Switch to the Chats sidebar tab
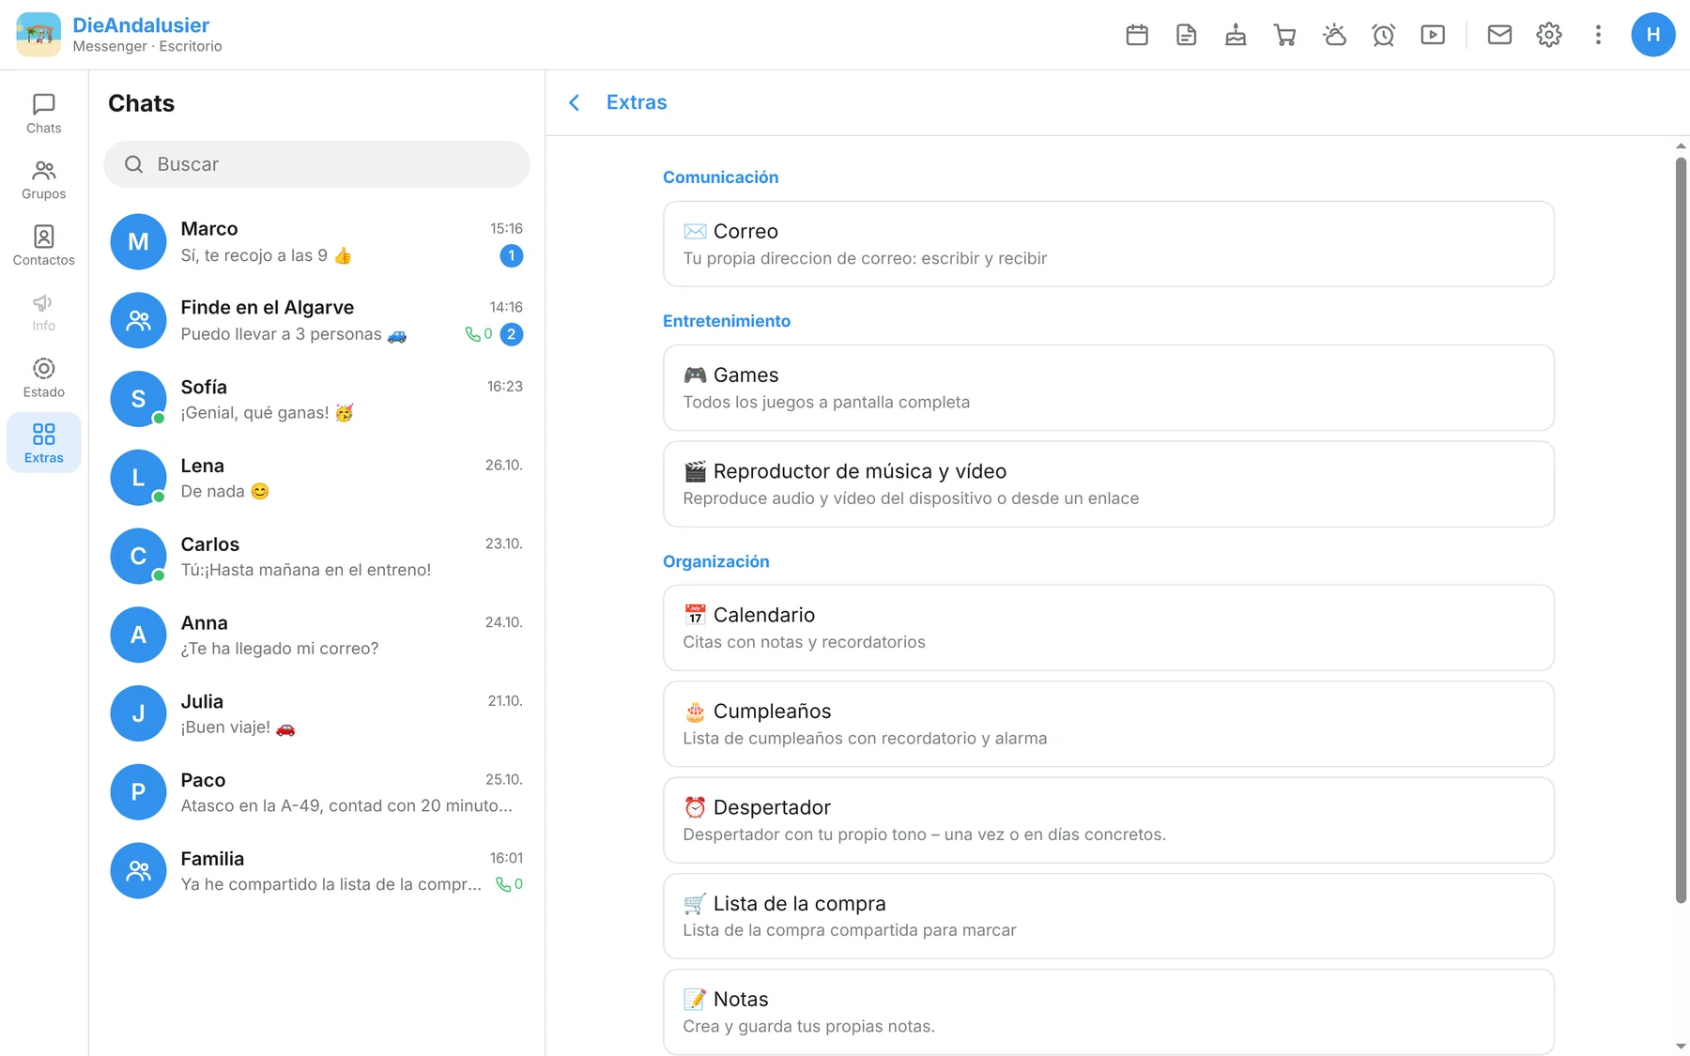 44,114
